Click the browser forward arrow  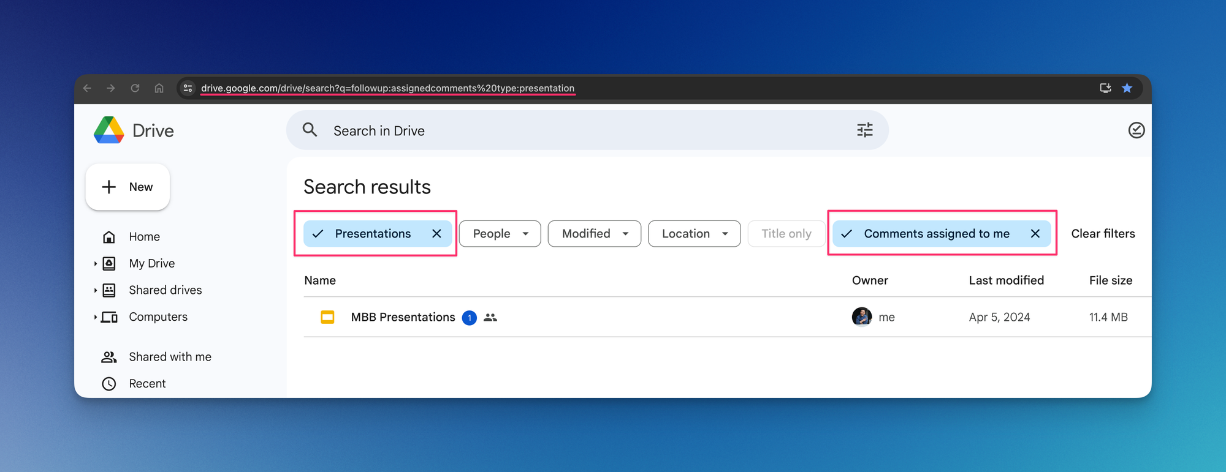[x=110, y=88]
